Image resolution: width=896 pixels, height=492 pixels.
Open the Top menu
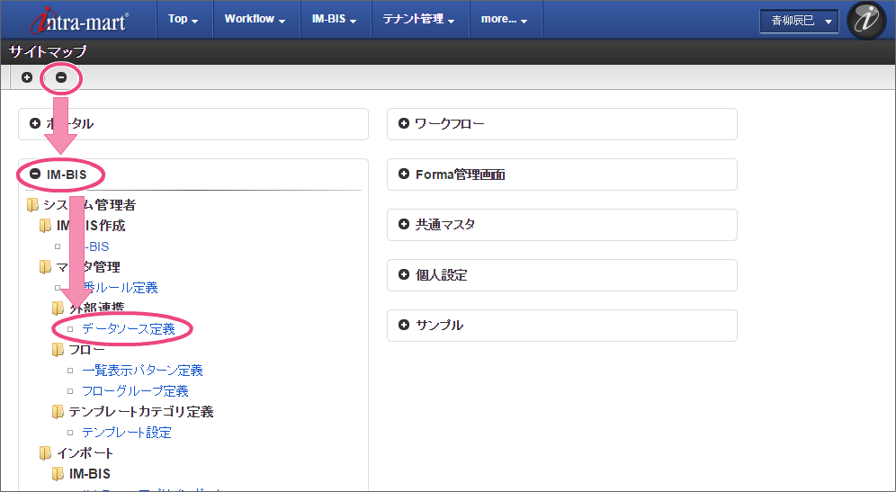tap(184, 19)
